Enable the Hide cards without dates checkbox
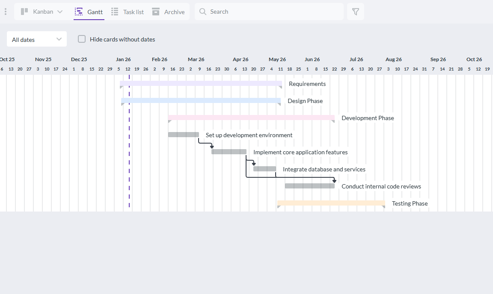Viewport: 493px width, 294px height. point(81,39)
